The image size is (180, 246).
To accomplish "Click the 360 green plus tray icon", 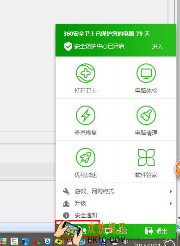I will click(58, 241).
